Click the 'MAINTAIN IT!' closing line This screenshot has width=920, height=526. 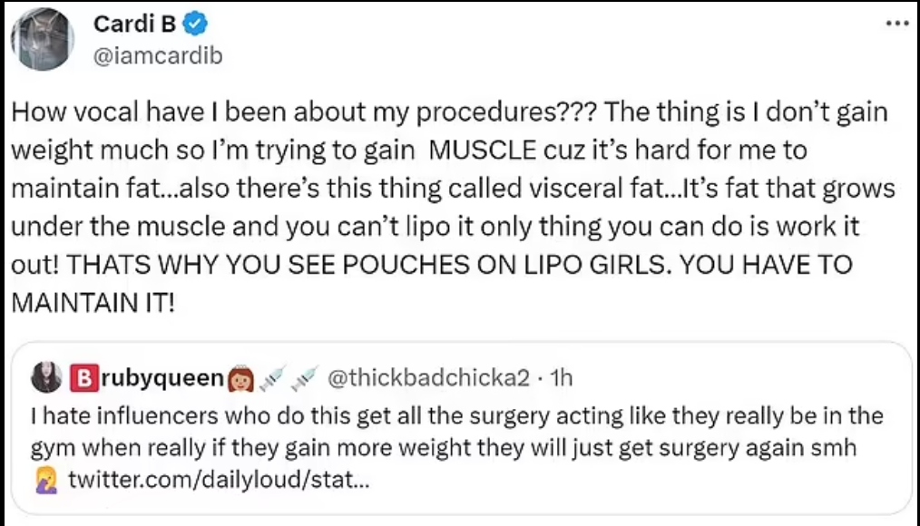pyautogui.click(x=91, y=303)
